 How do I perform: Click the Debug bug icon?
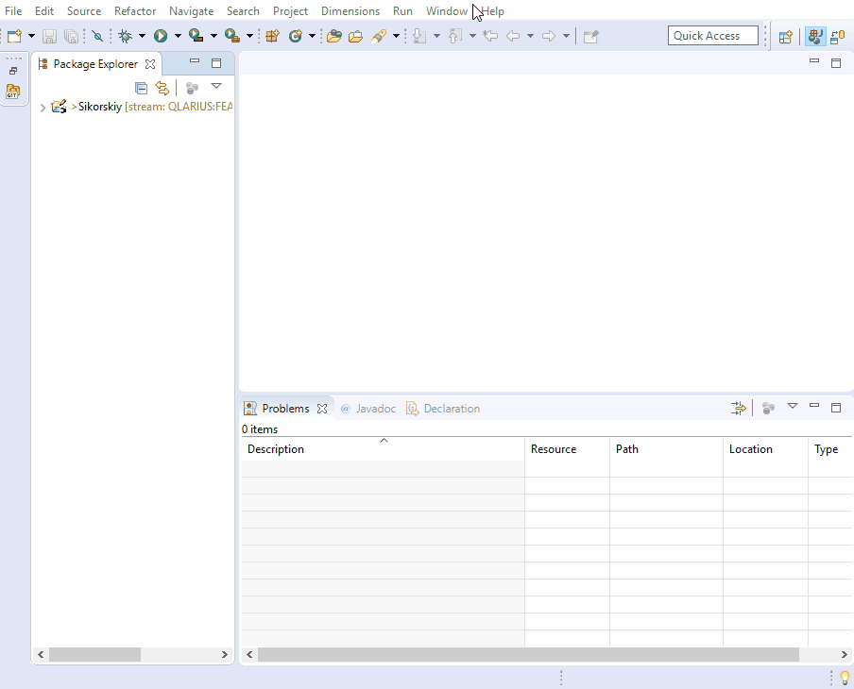click(125, 36)
